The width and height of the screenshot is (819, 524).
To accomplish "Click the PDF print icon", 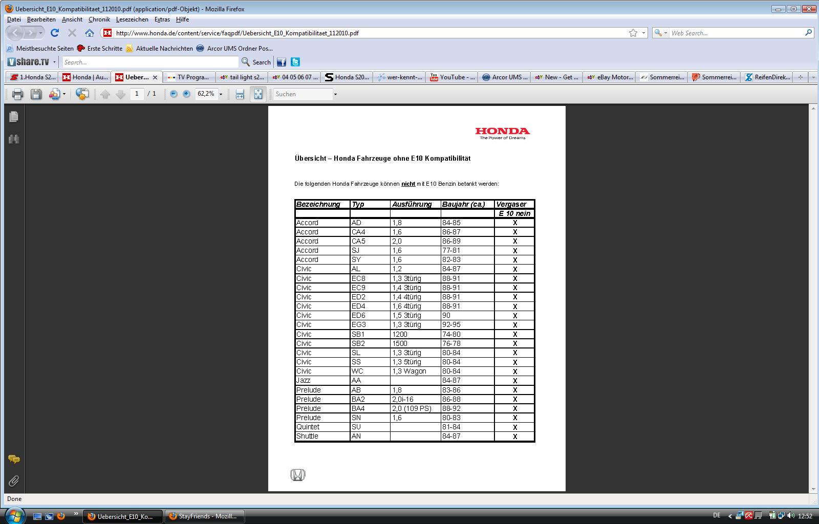I will [x=18, y=94].
